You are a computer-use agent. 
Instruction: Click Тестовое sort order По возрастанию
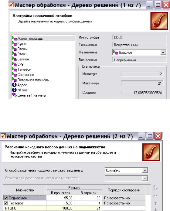point(124,203)
